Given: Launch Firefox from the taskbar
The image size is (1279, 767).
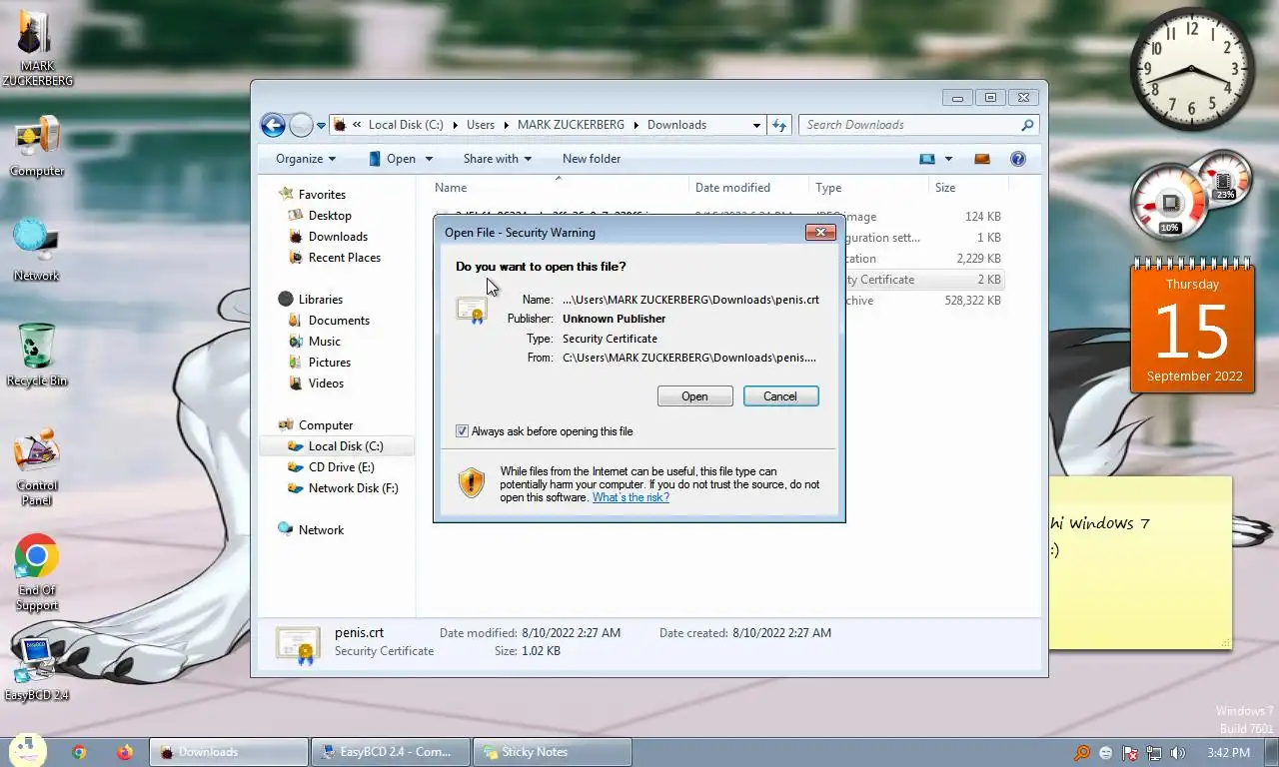Looking at the screenshot, I should click(x=124, y=752).
